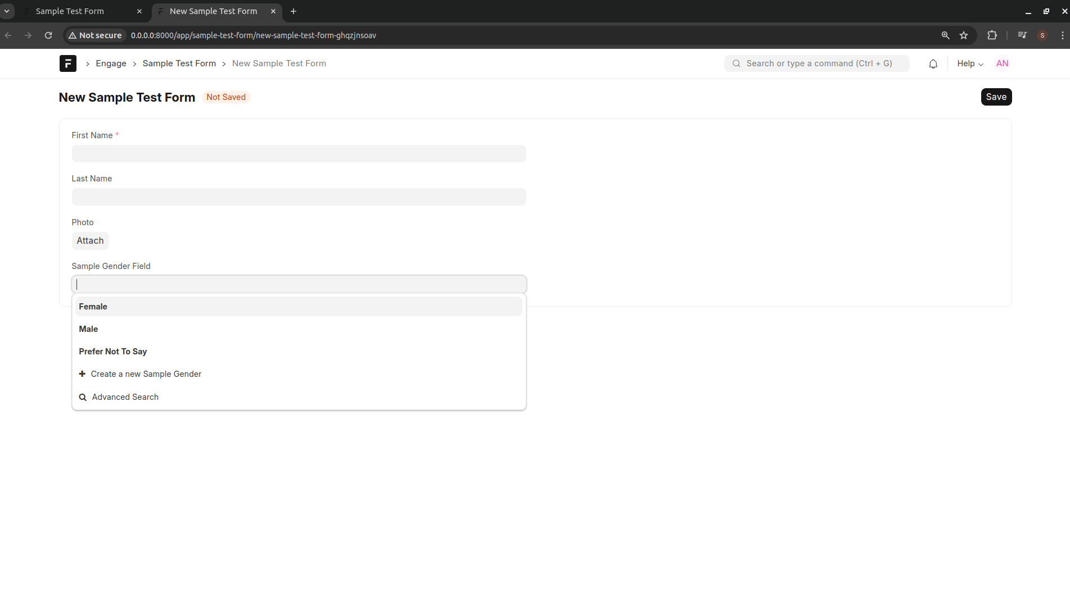The height and width of the screenshot is (597, 1070).
Task: Open the browser extensions icon
Action: (992, 35)
